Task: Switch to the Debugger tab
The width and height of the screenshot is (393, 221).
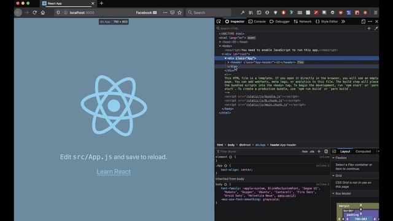Action: pyautogui.click(x=279, y=21)
